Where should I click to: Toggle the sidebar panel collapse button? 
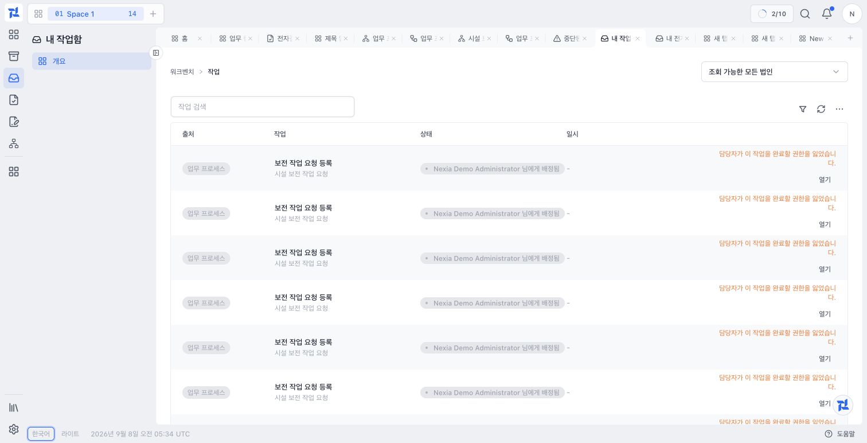[x=155, y=53]
